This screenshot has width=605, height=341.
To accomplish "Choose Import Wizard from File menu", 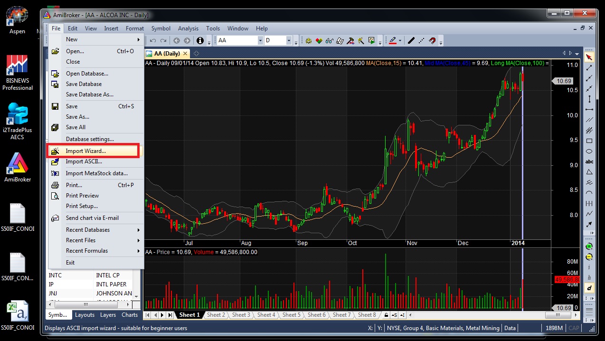I will [x=96, y=151].
